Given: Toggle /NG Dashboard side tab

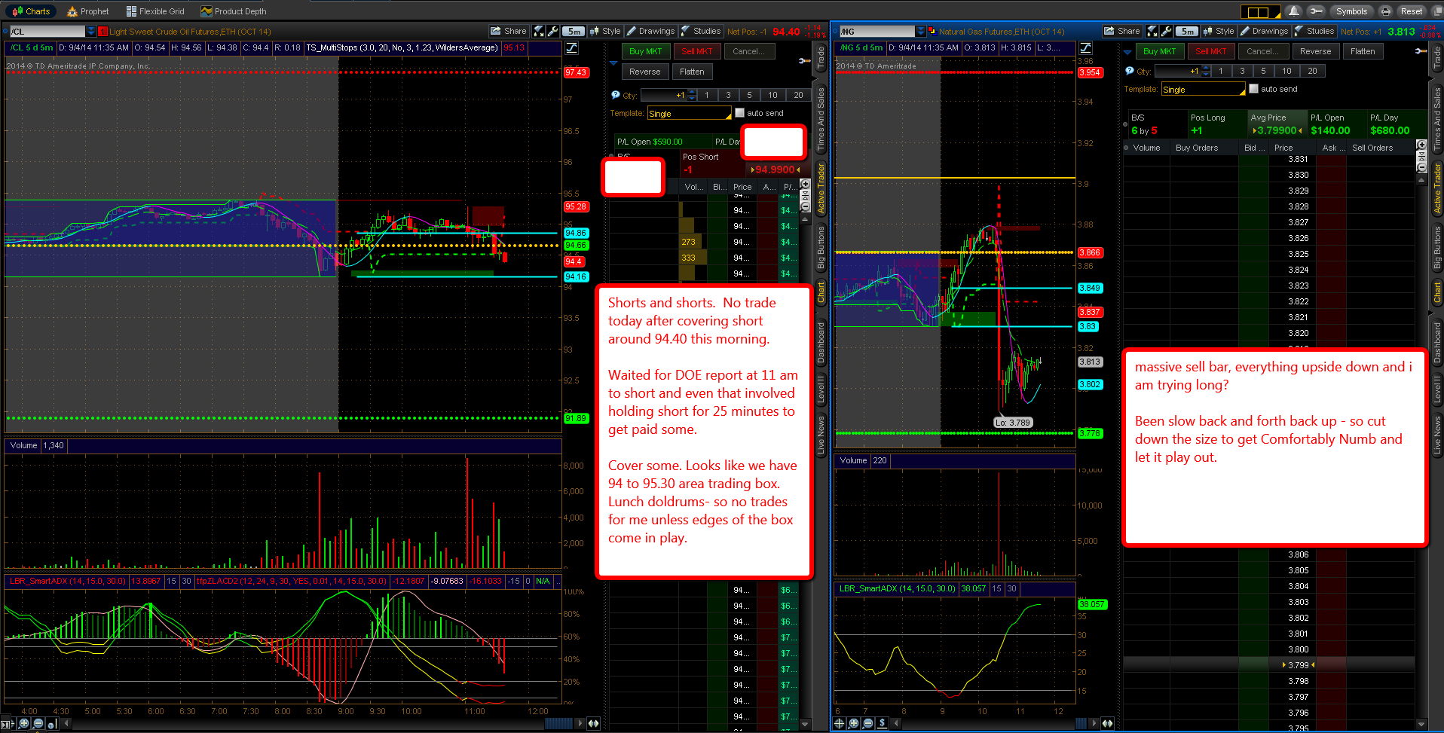Looking at the screenshot, I should [x=1437, y=343].
